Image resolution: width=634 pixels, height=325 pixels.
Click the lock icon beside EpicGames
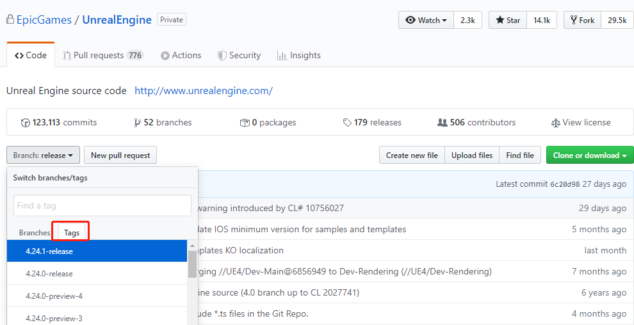(x=10, y=19)
